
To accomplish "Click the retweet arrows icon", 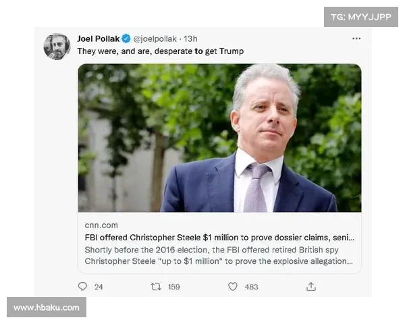I will [x=155, y=286].
